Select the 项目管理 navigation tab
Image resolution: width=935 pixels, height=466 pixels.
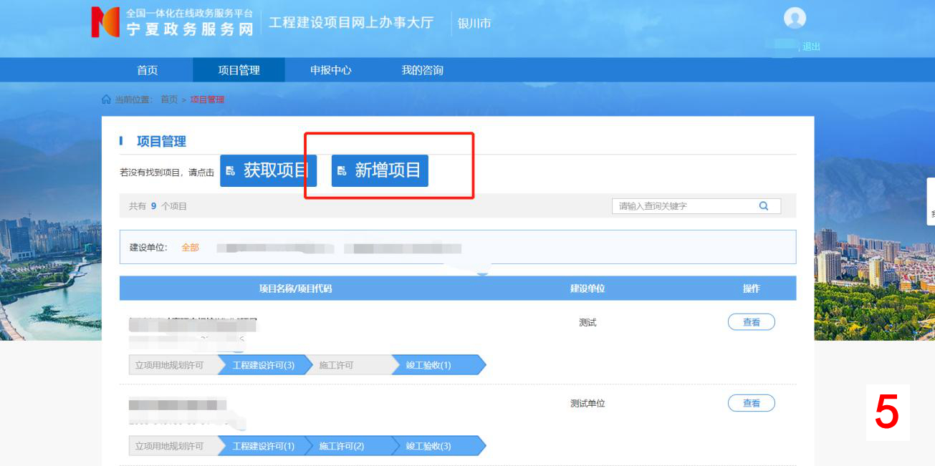239,70
